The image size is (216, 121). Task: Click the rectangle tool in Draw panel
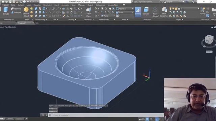[54, 16]
